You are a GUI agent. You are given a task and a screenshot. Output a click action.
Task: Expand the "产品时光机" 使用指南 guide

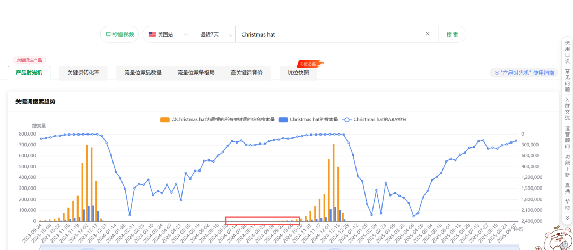point(524,73)
